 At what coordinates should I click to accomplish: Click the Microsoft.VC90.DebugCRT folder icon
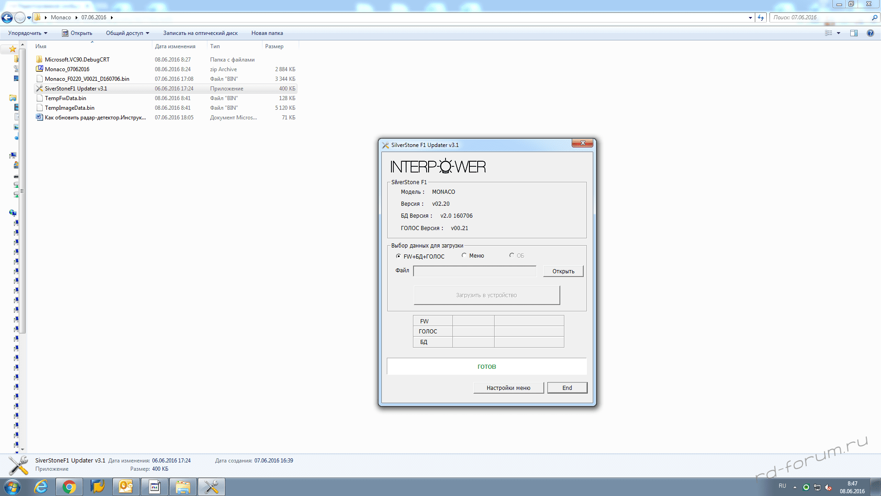click(39, 60)
